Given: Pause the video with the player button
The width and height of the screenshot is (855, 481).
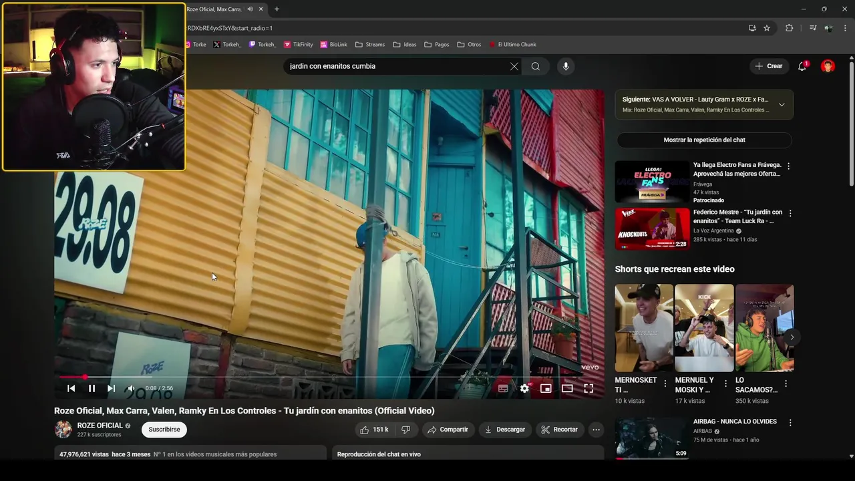Looking at the screenshot, I should pos(92,388).
